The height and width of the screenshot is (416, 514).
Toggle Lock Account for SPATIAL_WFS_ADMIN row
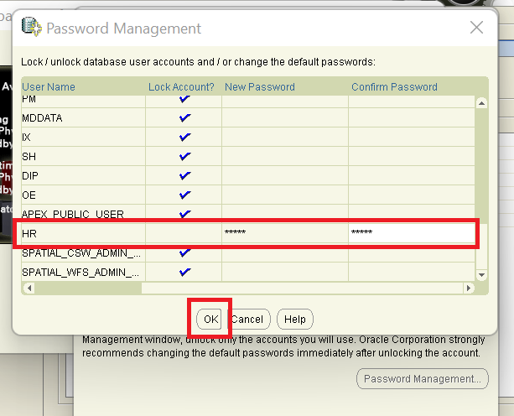(x=184, y=272)
